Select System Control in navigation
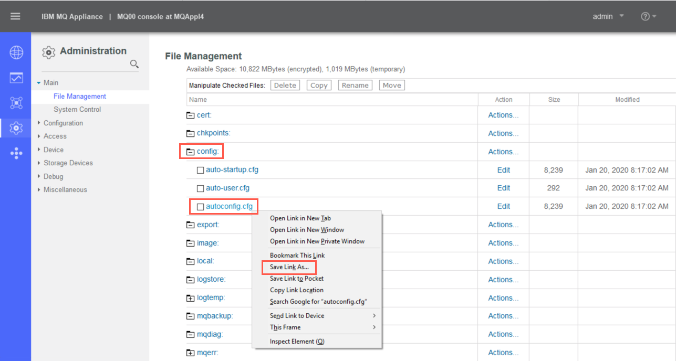676x361 pixels. (77, 110)
